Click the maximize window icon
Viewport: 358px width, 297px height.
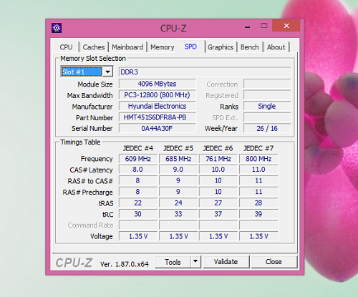click(264, 26)
